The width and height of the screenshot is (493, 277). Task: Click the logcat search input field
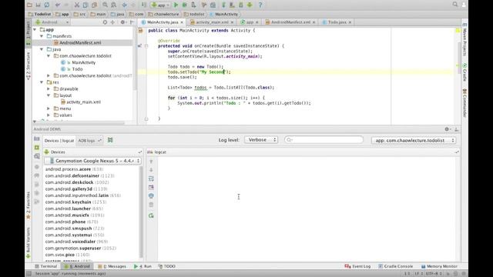click(324, 140)
